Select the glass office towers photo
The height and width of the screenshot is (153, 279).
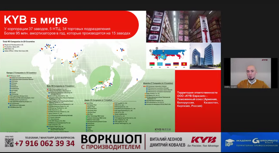[x=205, y=56]
